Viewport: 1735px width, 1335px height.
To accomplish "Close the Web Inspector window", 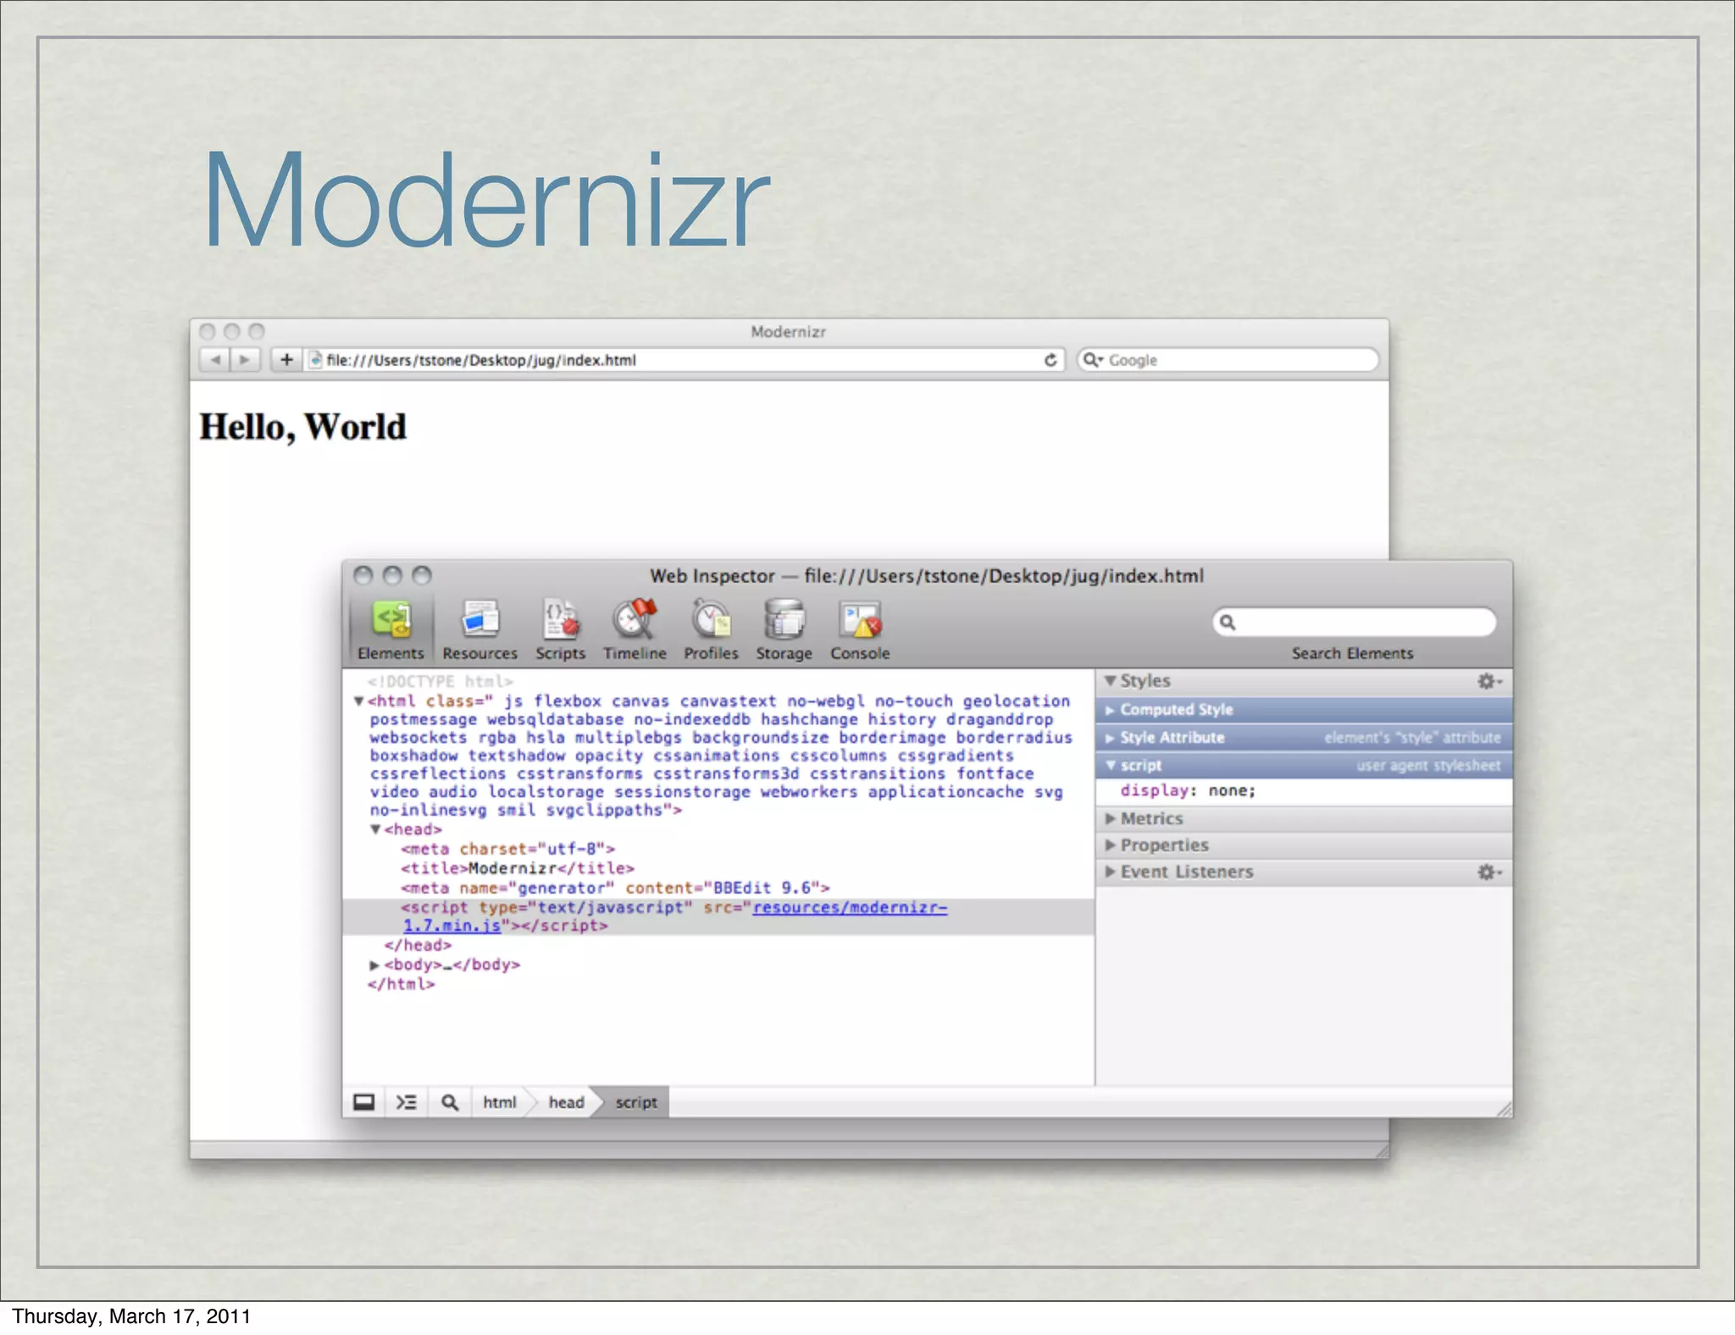I will pyautogui.click(x=363, y=576).
